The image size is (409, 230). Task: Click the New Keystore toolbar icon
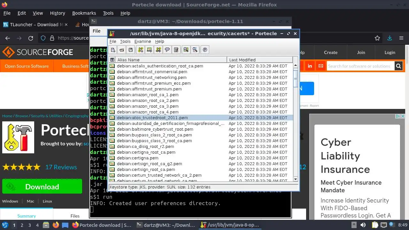113,50
